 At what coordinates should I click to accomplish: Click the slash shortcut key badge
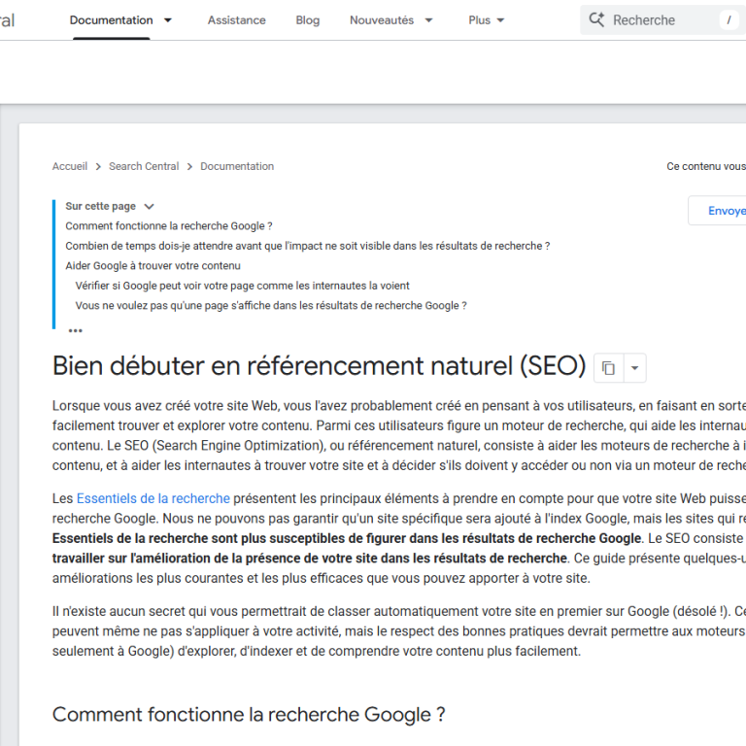pyautogui.click(x=729, y=20)
